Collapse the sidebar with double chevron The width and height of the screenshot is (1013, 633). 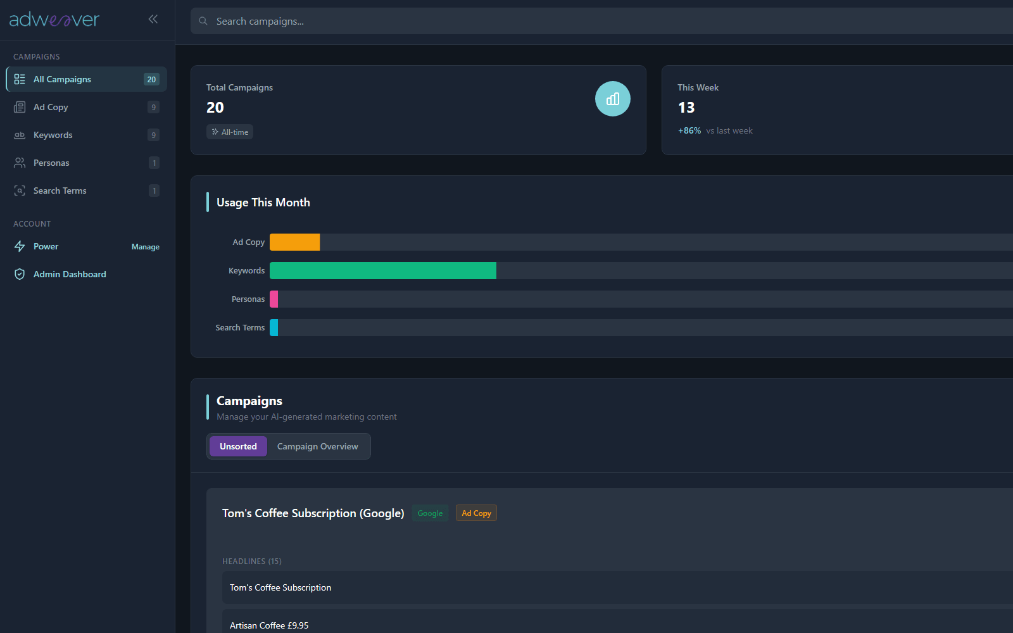point(153,19)
